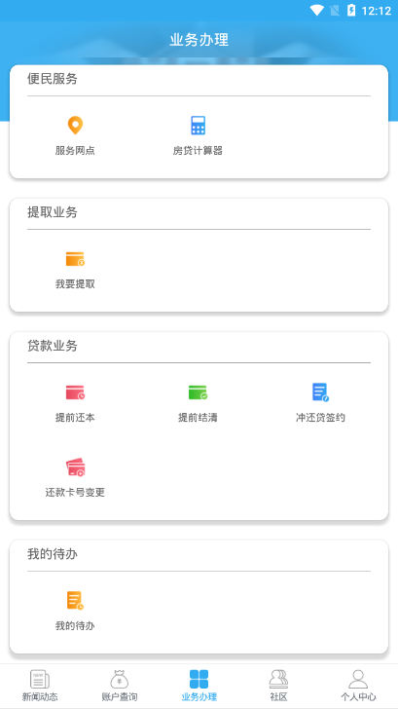Tap the battery charging status icon
Image resolution: width=398 pixels, height=709 pixels.
[351, 11]
